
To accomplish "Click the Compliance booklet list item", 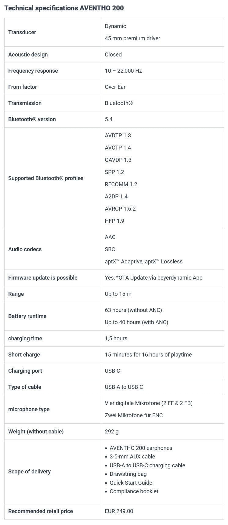I will (134, 491).
